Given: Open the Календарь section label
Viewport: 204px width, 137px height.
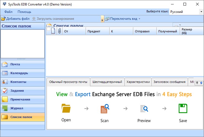Looking at the screenshot, I should pyautogui.click(x=19, y=73).
